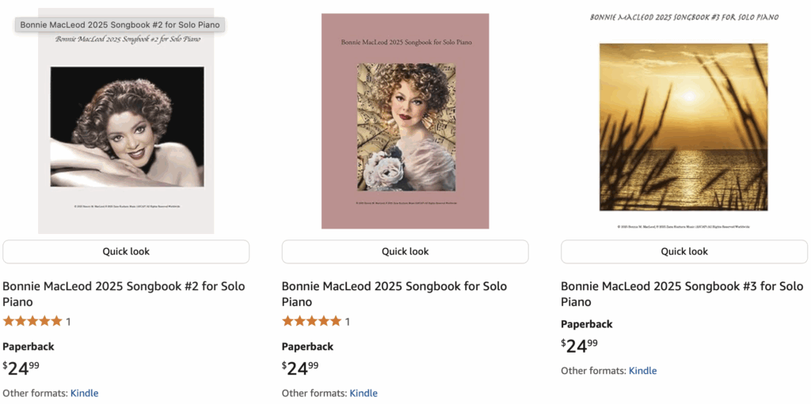Click Paperback under the middle Songbook
The width and height of the screenshot is (811, 404).
coord(307,346)
